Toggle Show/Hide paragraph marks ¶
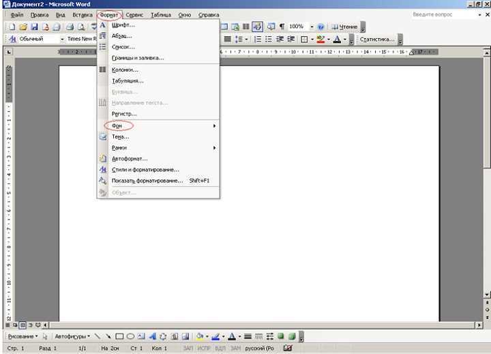Viewport: 491px width, 354px height. pos(282,27)
